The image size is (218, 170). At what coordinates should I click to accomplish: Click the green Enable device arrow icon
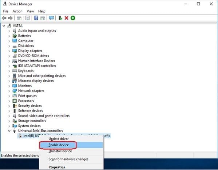73,18
